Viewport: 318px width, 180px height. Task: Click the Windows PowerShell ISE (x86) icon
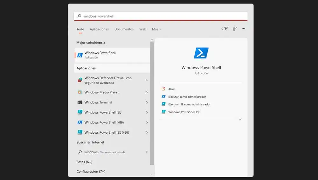80,132
